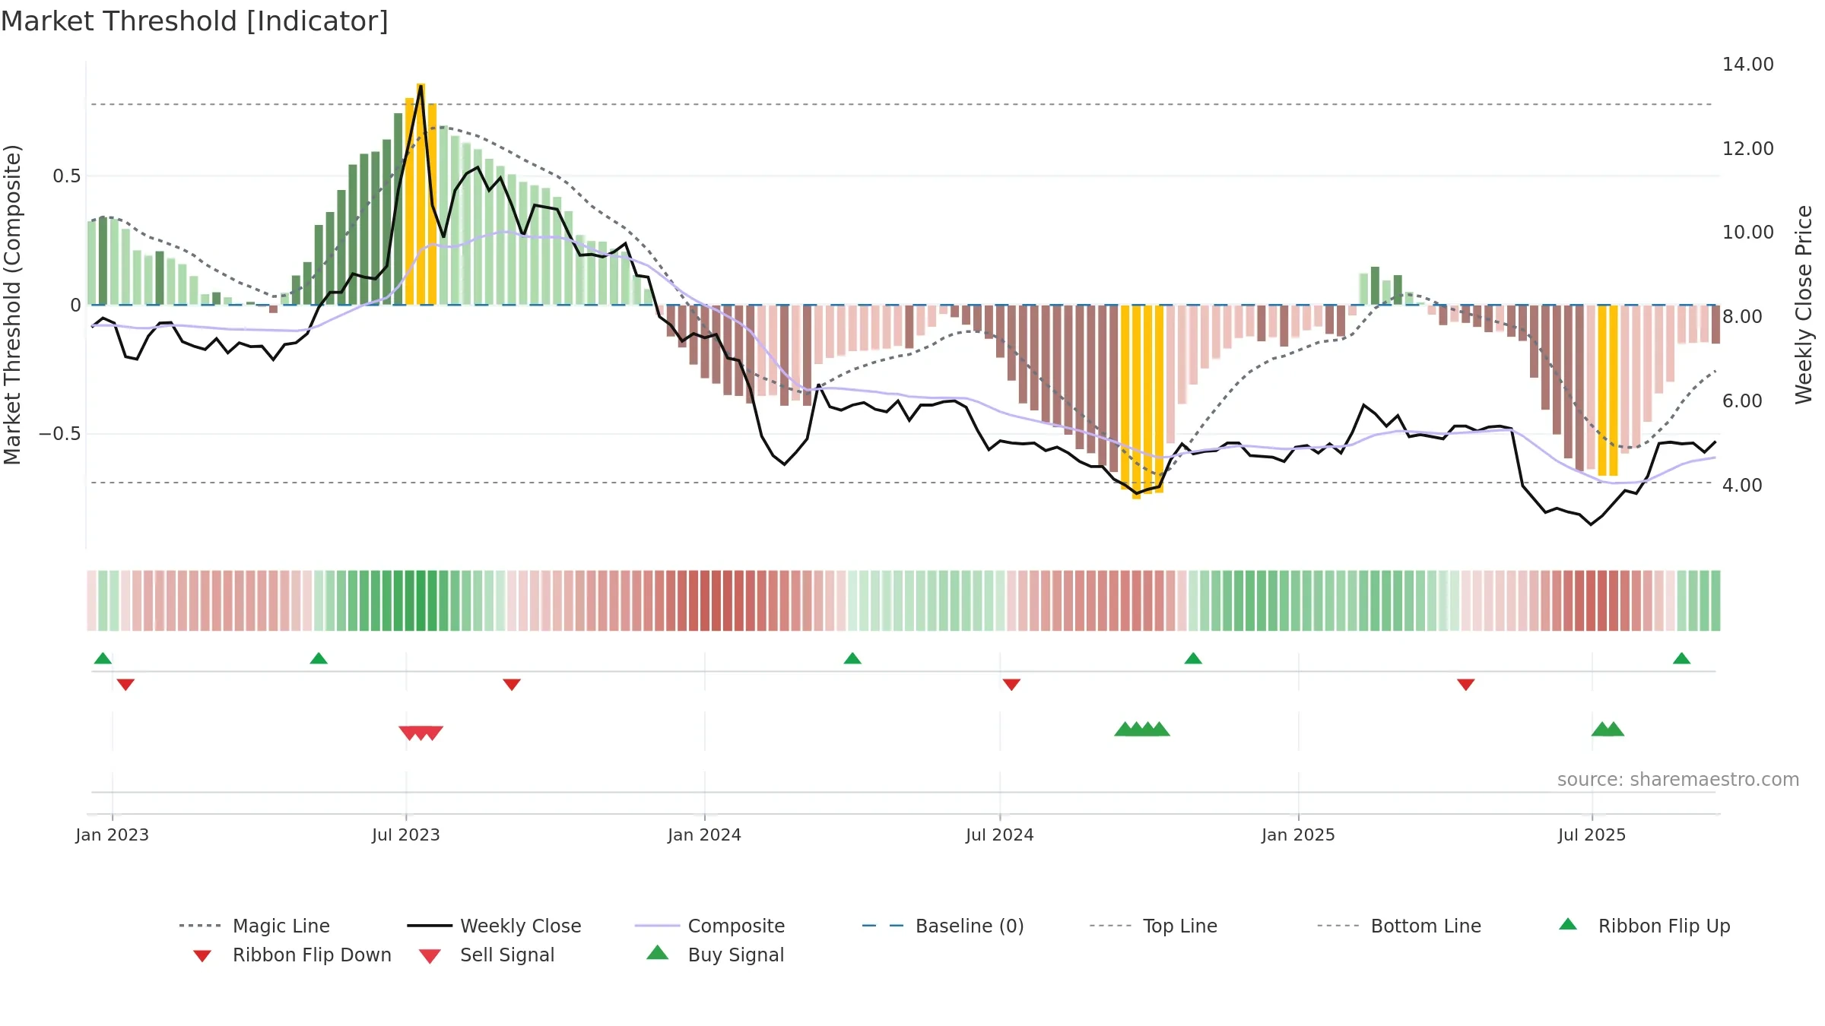Click the 10.00 price axis label
Image resolution: width=1825 pixels, height=1026 pixels.
coord(1748,233)
